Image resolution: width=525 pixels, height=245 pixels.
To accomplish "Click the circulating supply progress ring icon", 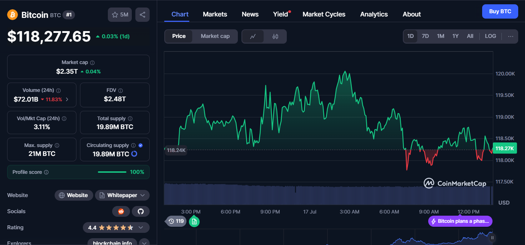I will [134, 154].
